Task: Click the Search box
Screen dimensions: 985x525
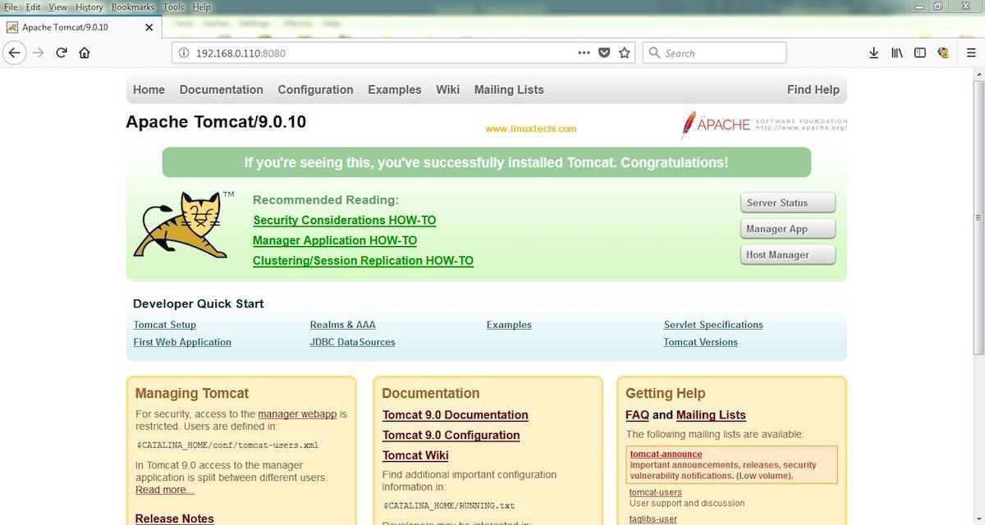Action: pos(714,52)
